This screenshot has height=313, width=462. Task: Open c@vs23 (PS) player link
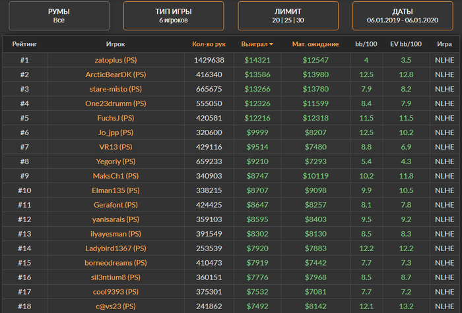coord(115,306)
